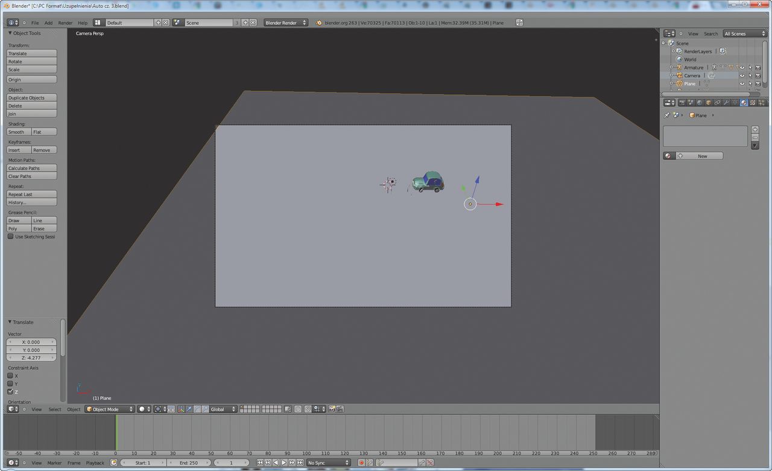Click the End: 250 frame field
This screenshot has width=772, height=471.
pyautogui.click(x=188, y=463)
